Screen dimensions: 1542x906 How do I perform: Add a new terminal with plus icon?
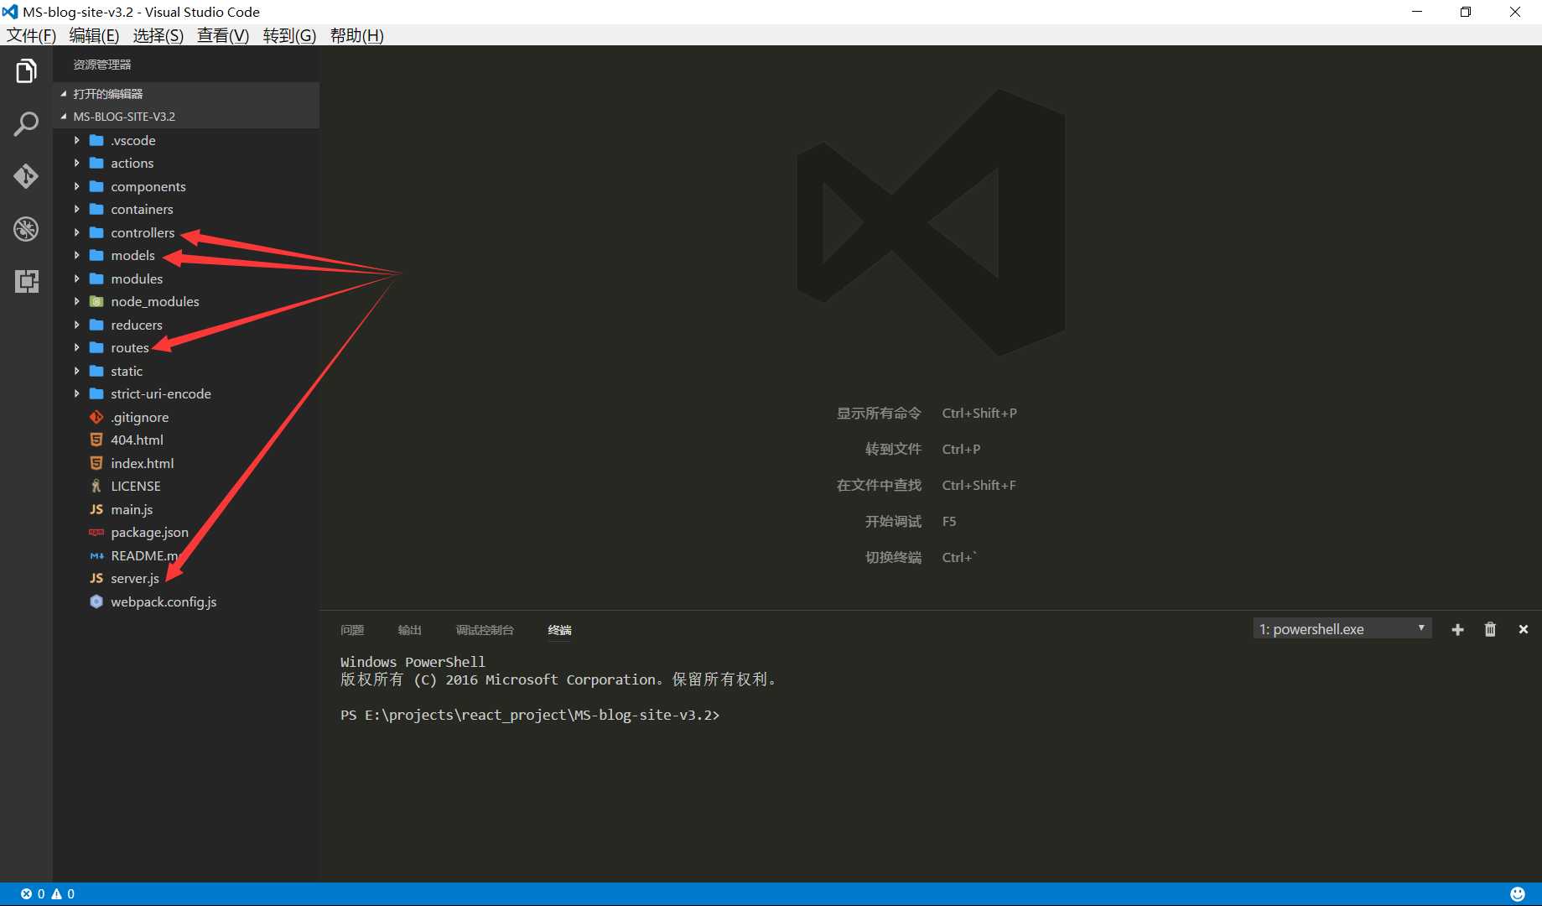click(1457, 629)
